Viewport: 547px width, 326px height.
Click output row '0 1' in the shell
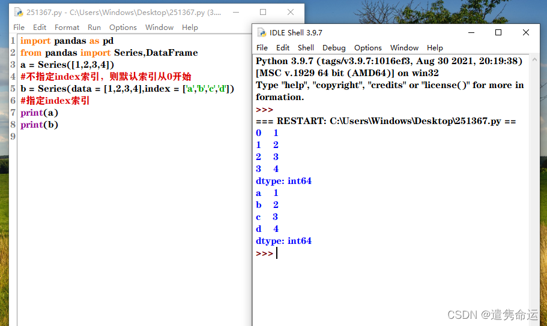(x=267, y=133)
